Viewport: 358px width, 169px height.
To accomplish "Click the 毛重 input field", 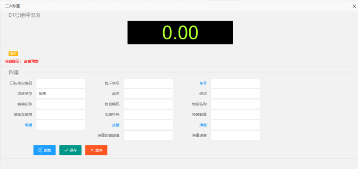I will [61, 125].
